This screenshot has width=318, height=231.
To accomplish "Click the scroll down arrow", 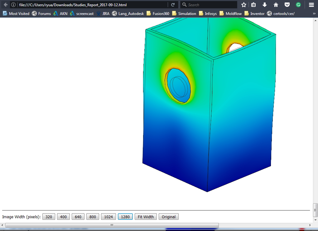I will [x=315, y=220].
